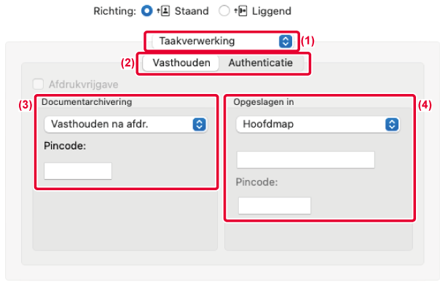Click the blue arrow stepper on Taakverwerking
This screenshot has height=282, width=440.
286,42
